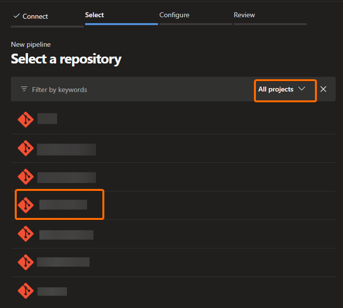
Task: Clear the filter with the X button
Action: point(323,89)
